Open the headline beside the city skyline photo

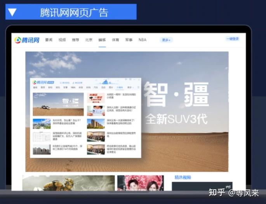pos(67,122)
